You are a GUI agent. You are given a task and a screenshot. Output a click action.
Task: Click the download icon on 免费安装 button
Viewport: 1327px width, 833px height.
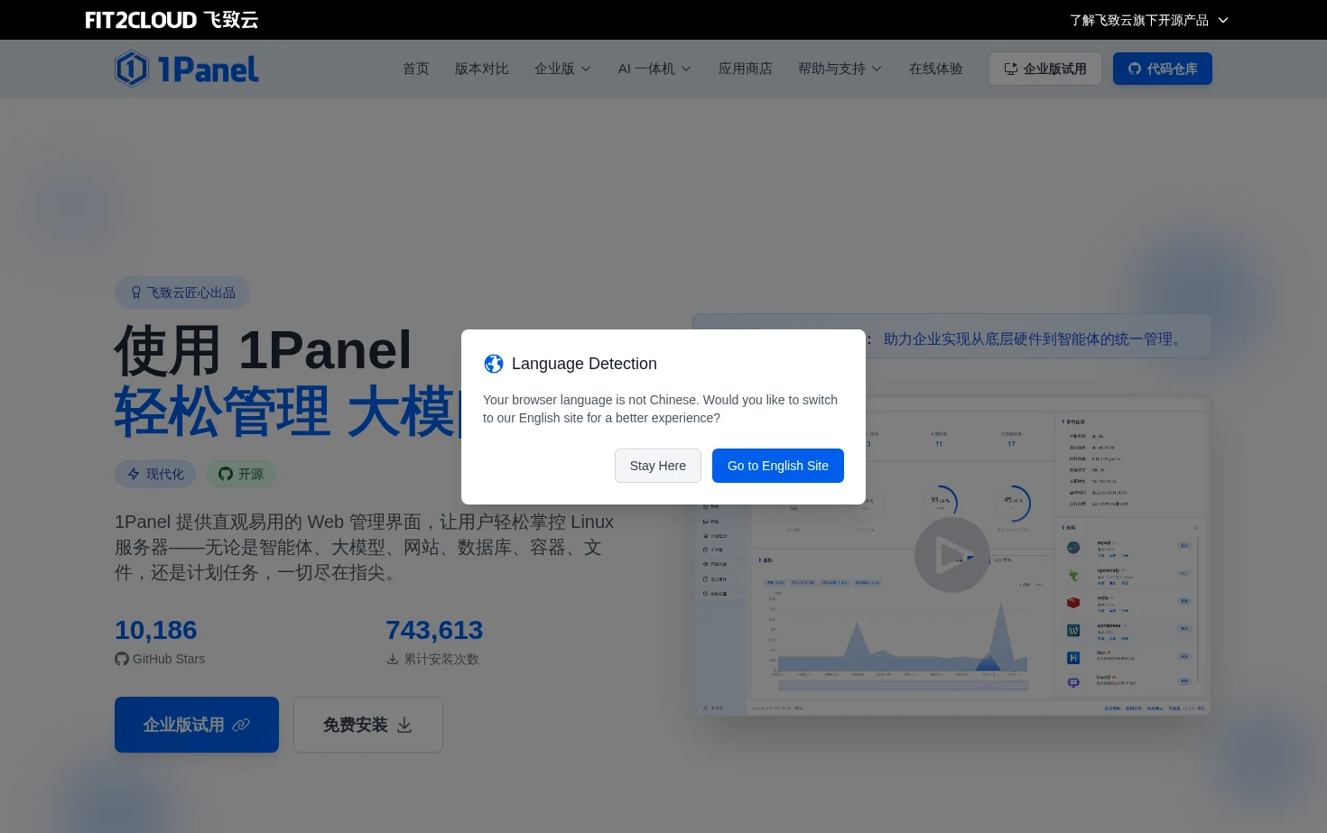coord(404,725)
